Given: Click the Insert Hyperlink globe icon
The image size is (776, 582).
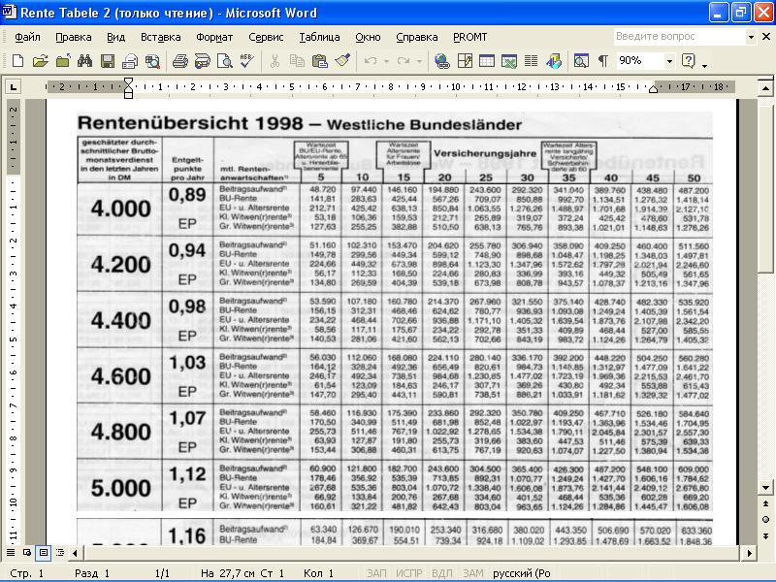Looking at the screenshot, I should (442, 61).
